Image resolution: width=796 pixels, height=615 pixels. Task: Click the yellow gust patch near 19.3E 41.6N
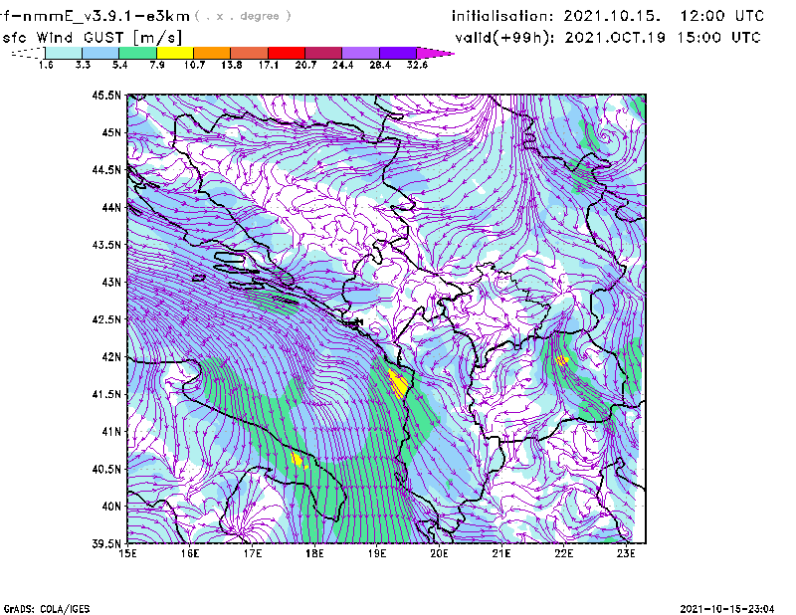pos(399,384)
